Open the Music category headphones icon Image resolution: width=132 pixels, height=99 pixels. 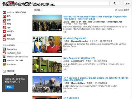pos(4,16)
